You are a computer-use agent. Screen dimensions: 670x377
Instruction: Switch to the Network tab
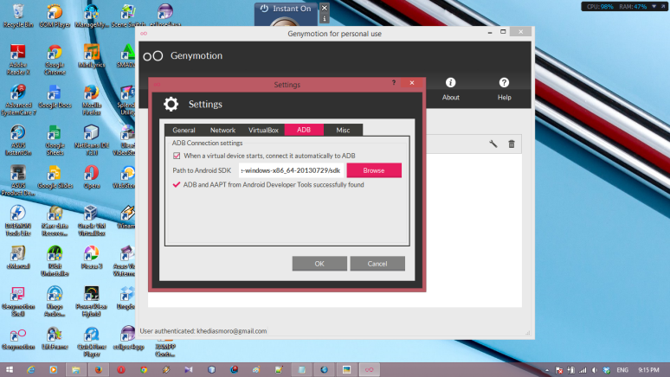pos(222,131)
